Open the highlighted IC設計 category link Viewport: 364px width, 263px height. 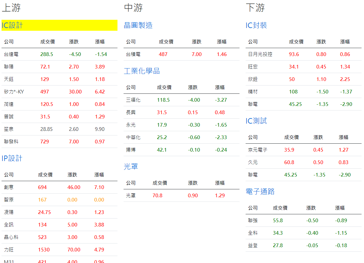coord(12,25)
